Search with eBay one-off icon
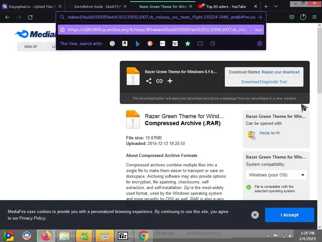The image size is (322, 242). pos(163,43)
